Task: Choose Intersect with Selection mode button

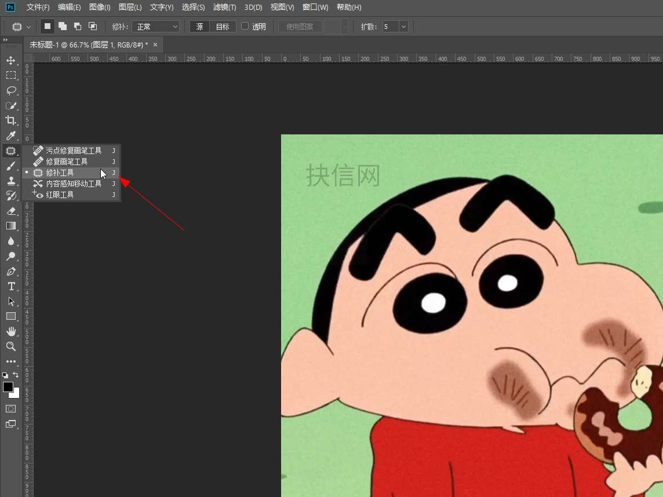Action: (93, 27)
